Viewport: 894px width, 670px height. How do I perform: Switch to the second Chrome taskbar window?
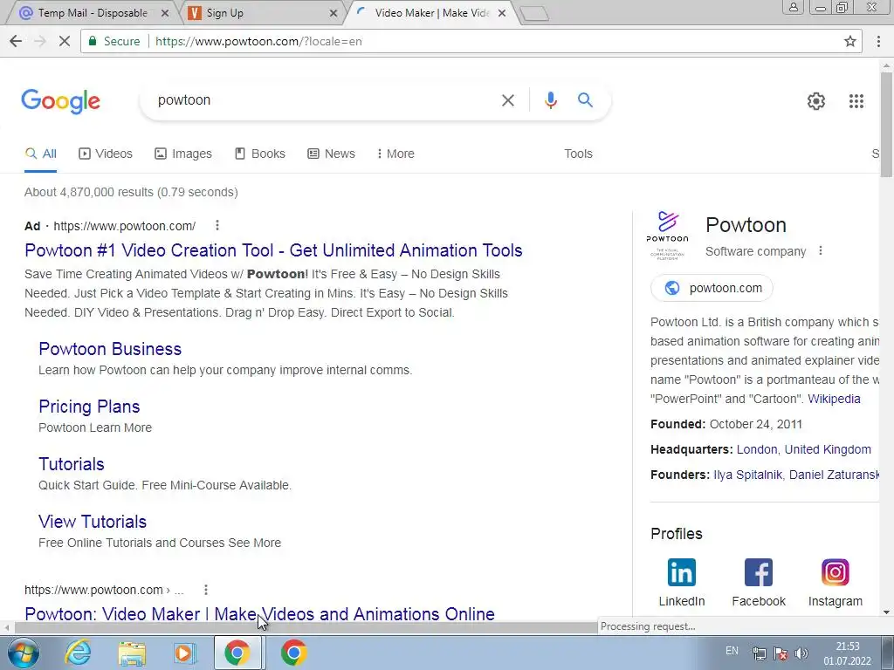click(293, 653)
